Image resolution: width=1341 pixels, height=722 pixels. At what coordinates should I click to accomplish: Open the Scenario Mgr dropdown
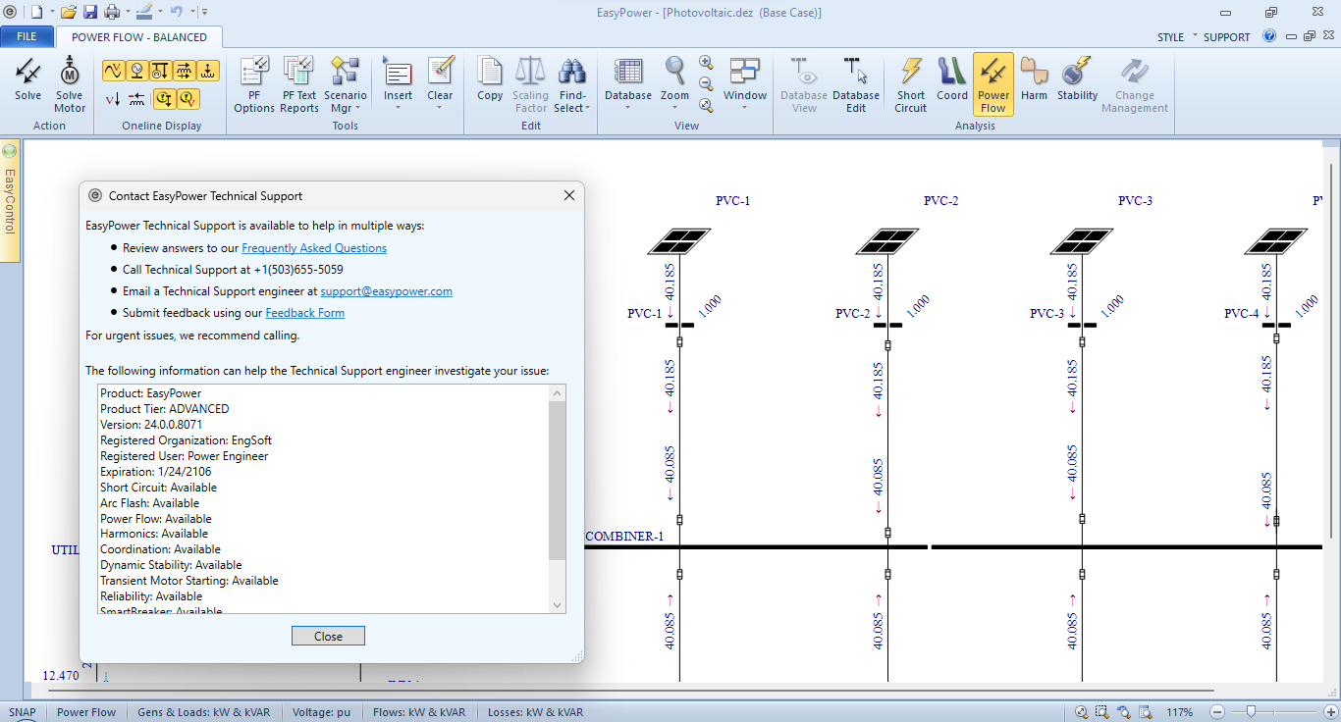click(345, 83)
